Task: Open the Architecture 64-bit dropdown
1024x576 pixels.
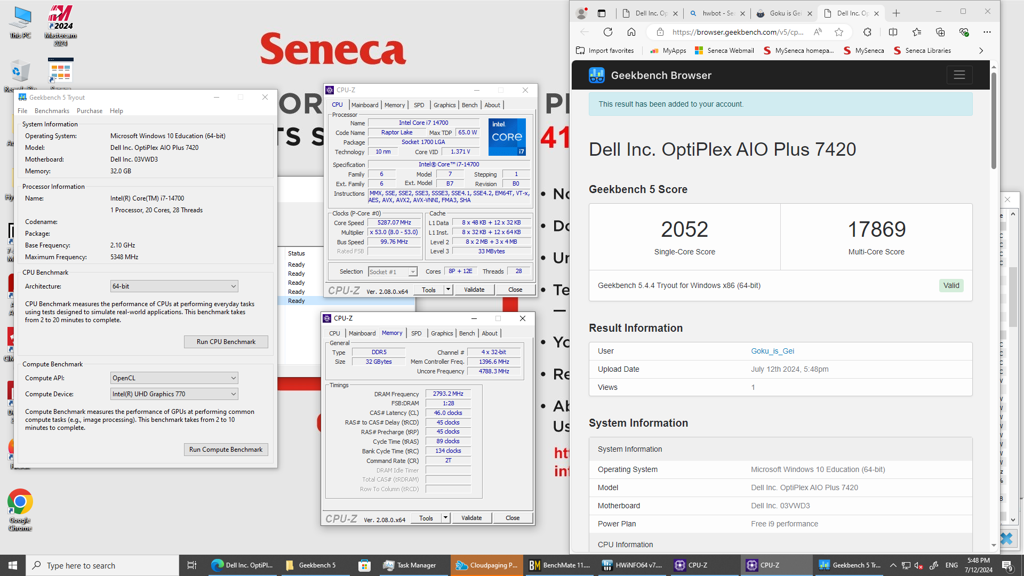Action: tap(174, 286)
